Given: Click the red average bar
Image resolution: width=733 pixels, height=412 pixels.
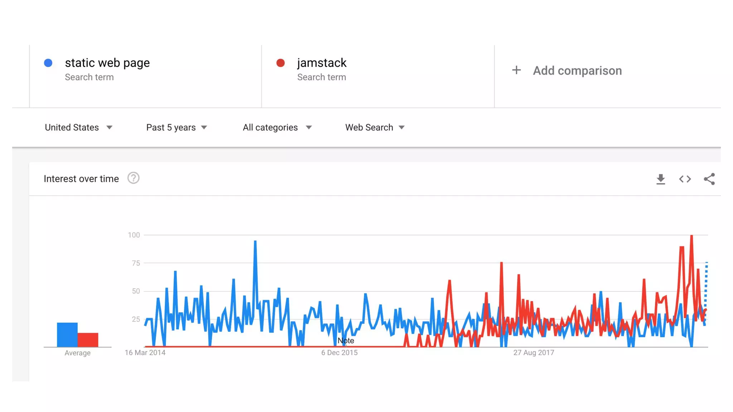Looking at the screenshot, I should pos(88,340).
